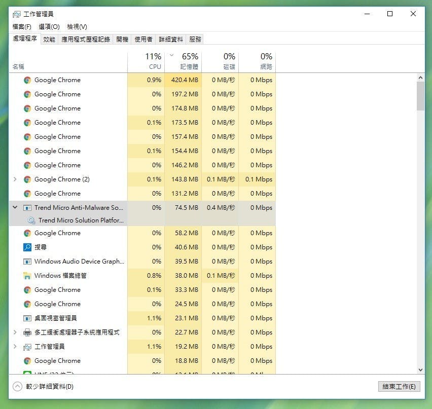Viewport: 432px width, 409px height.
Task: Sort by the 磁碟 column header
Action: coord(220,62)
